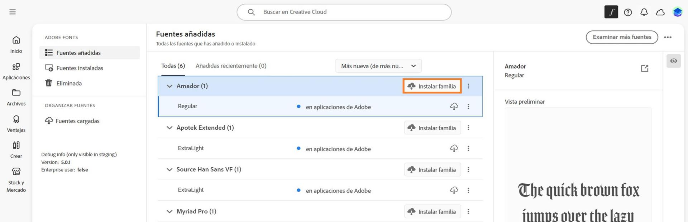Screen dimensions: 688x222
Task: Open Crear in sidebar
Action: [16, 150]
